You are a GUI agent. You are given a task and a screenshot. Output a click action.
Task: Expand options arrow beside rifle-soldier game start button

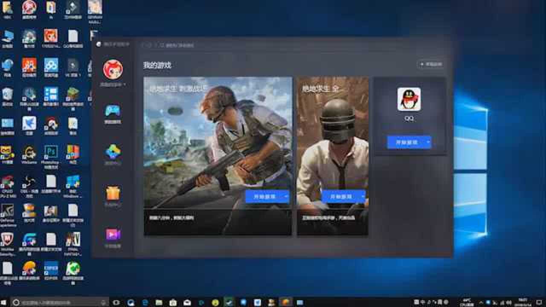pyautogui.click(x=286, y=197)
